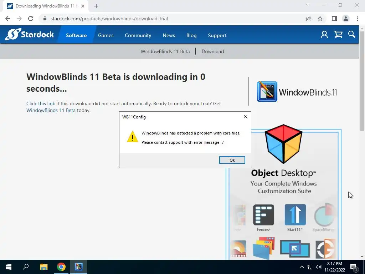Reload the current page

tap(31, 19)
